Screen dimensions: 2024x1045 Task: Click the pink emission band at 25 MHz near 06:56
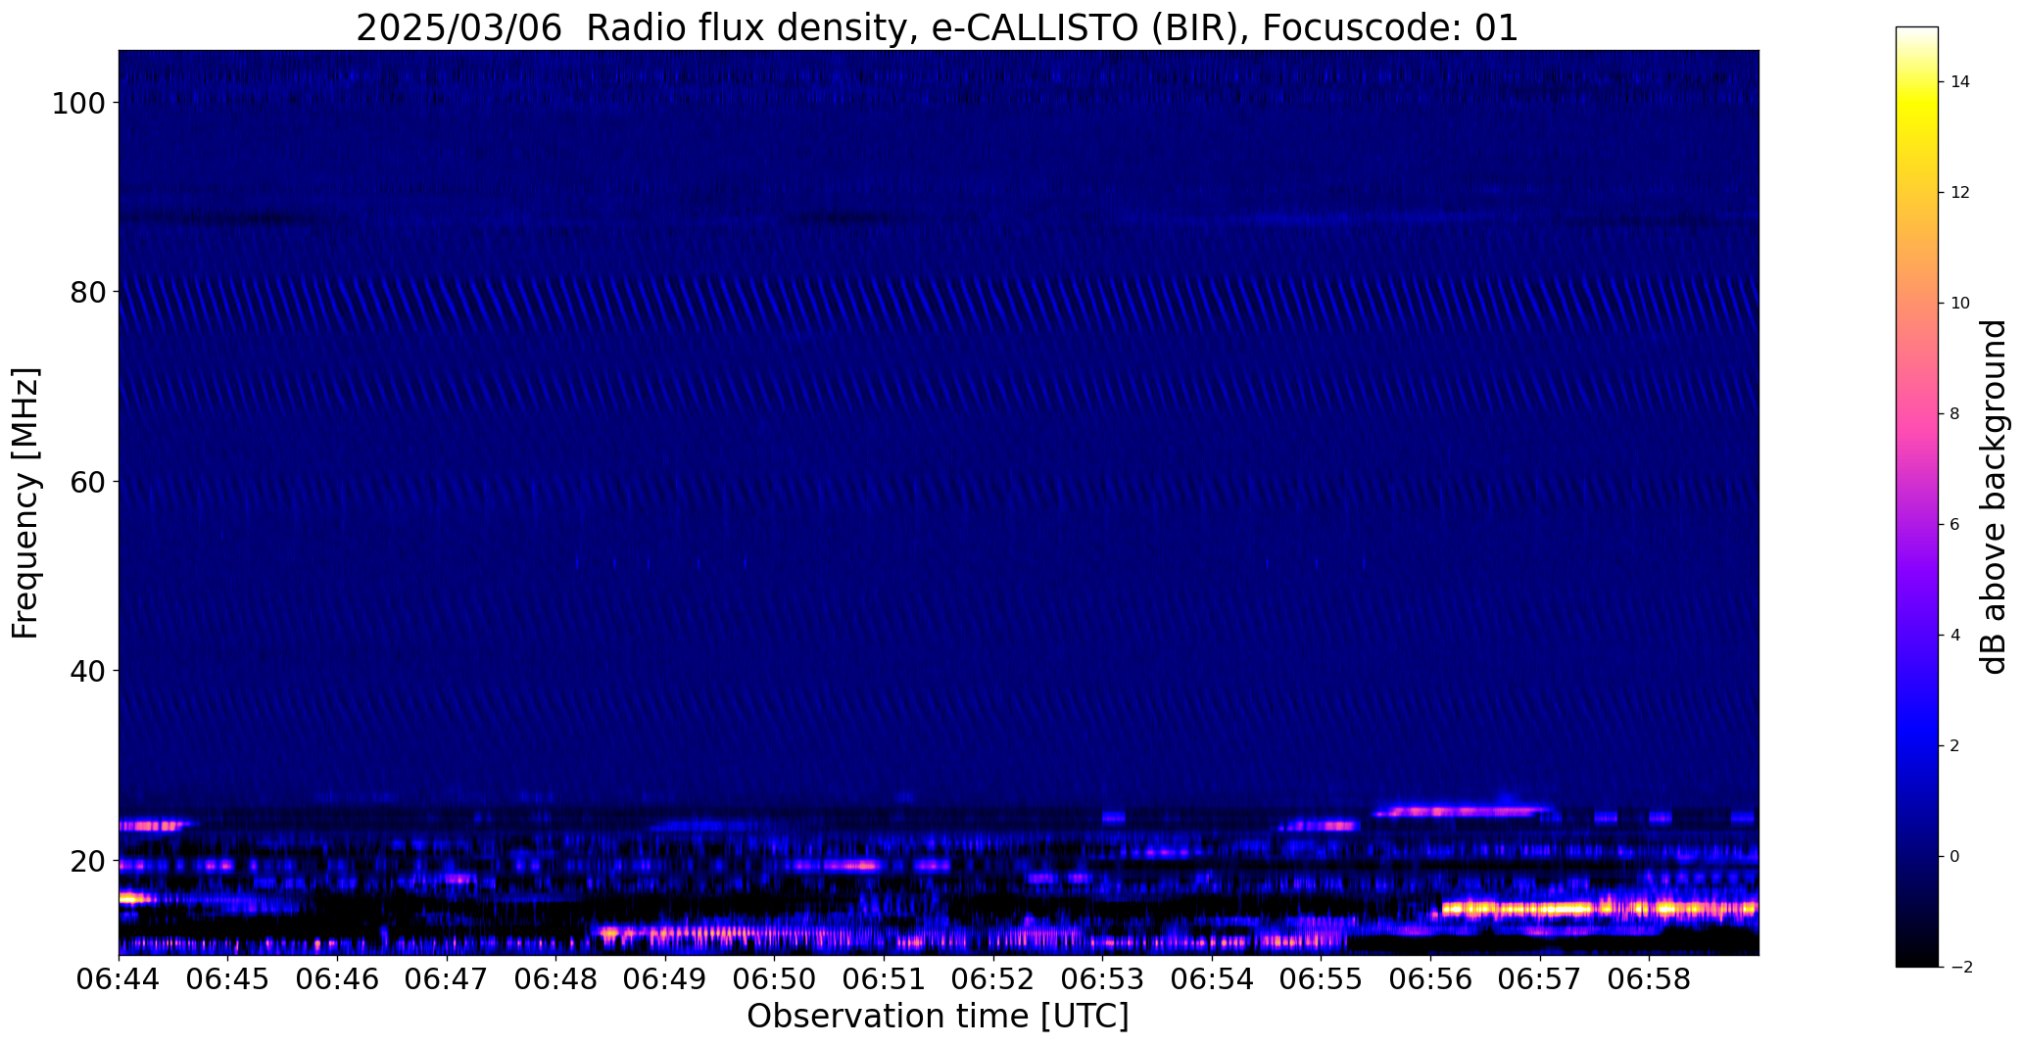(1465, 811)
